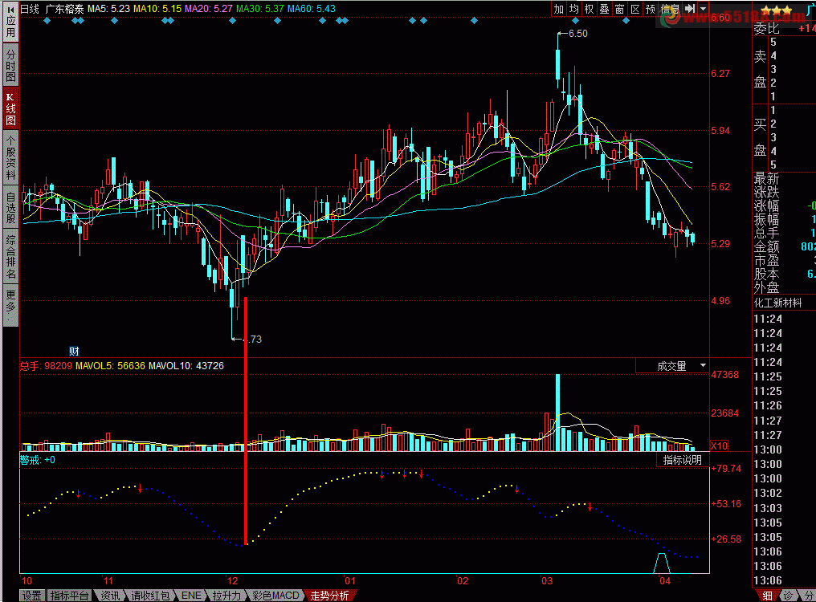Switch to the 请收红包 tab
816x602 pixels.
coord(150,596)
